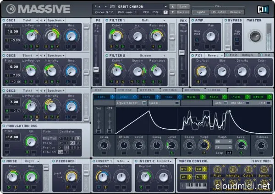Open Noise Bright type dropdown
Viewport: 275px width, 194px height.
click(x=31, y=161)
